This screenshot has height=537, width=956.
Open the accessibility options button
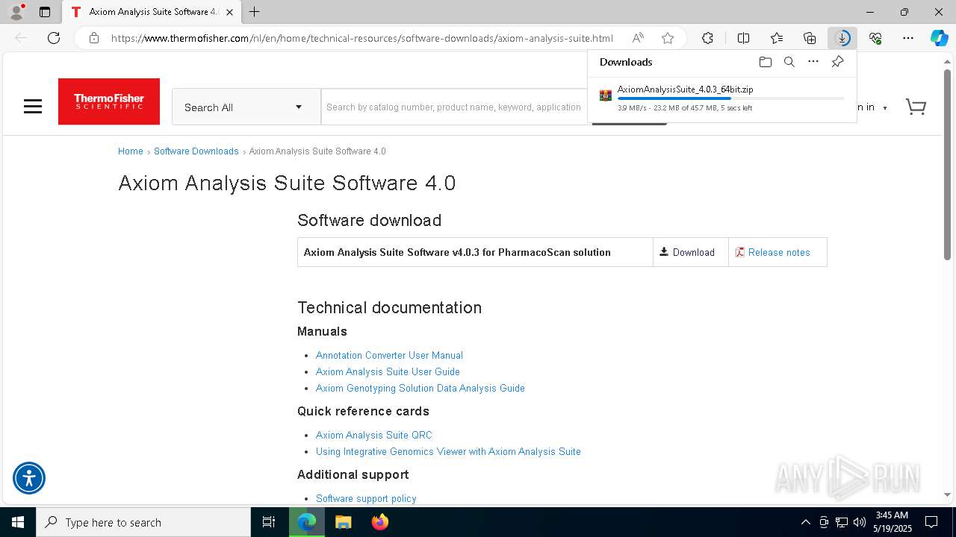(29, 478)
